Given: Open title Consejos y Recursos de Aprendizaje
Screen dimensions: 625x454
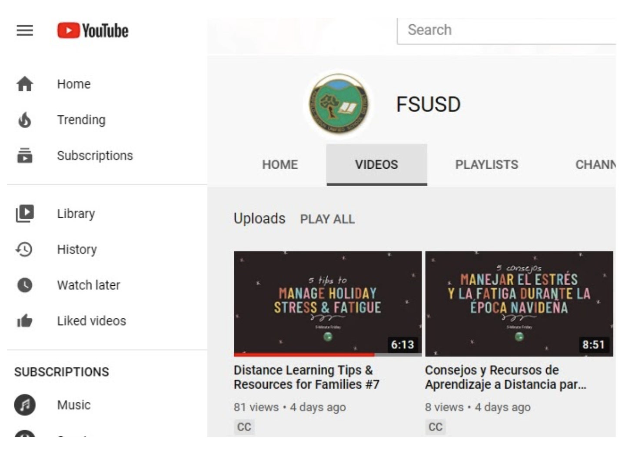Looking at the screenshot, I should [505, 377].
